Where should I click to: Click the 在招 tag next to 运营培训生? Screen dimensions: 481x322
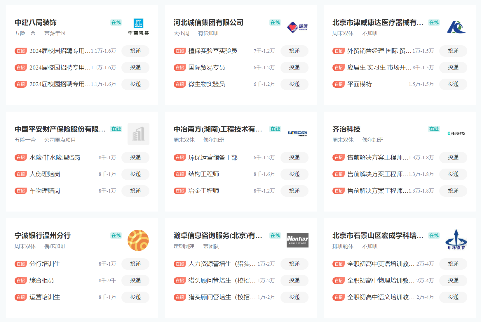pyautogui.click(x=21, y=297)
